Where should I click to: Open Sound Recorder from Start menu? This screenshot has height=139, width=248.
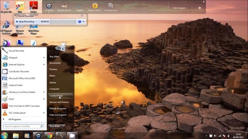pos(24,51)
